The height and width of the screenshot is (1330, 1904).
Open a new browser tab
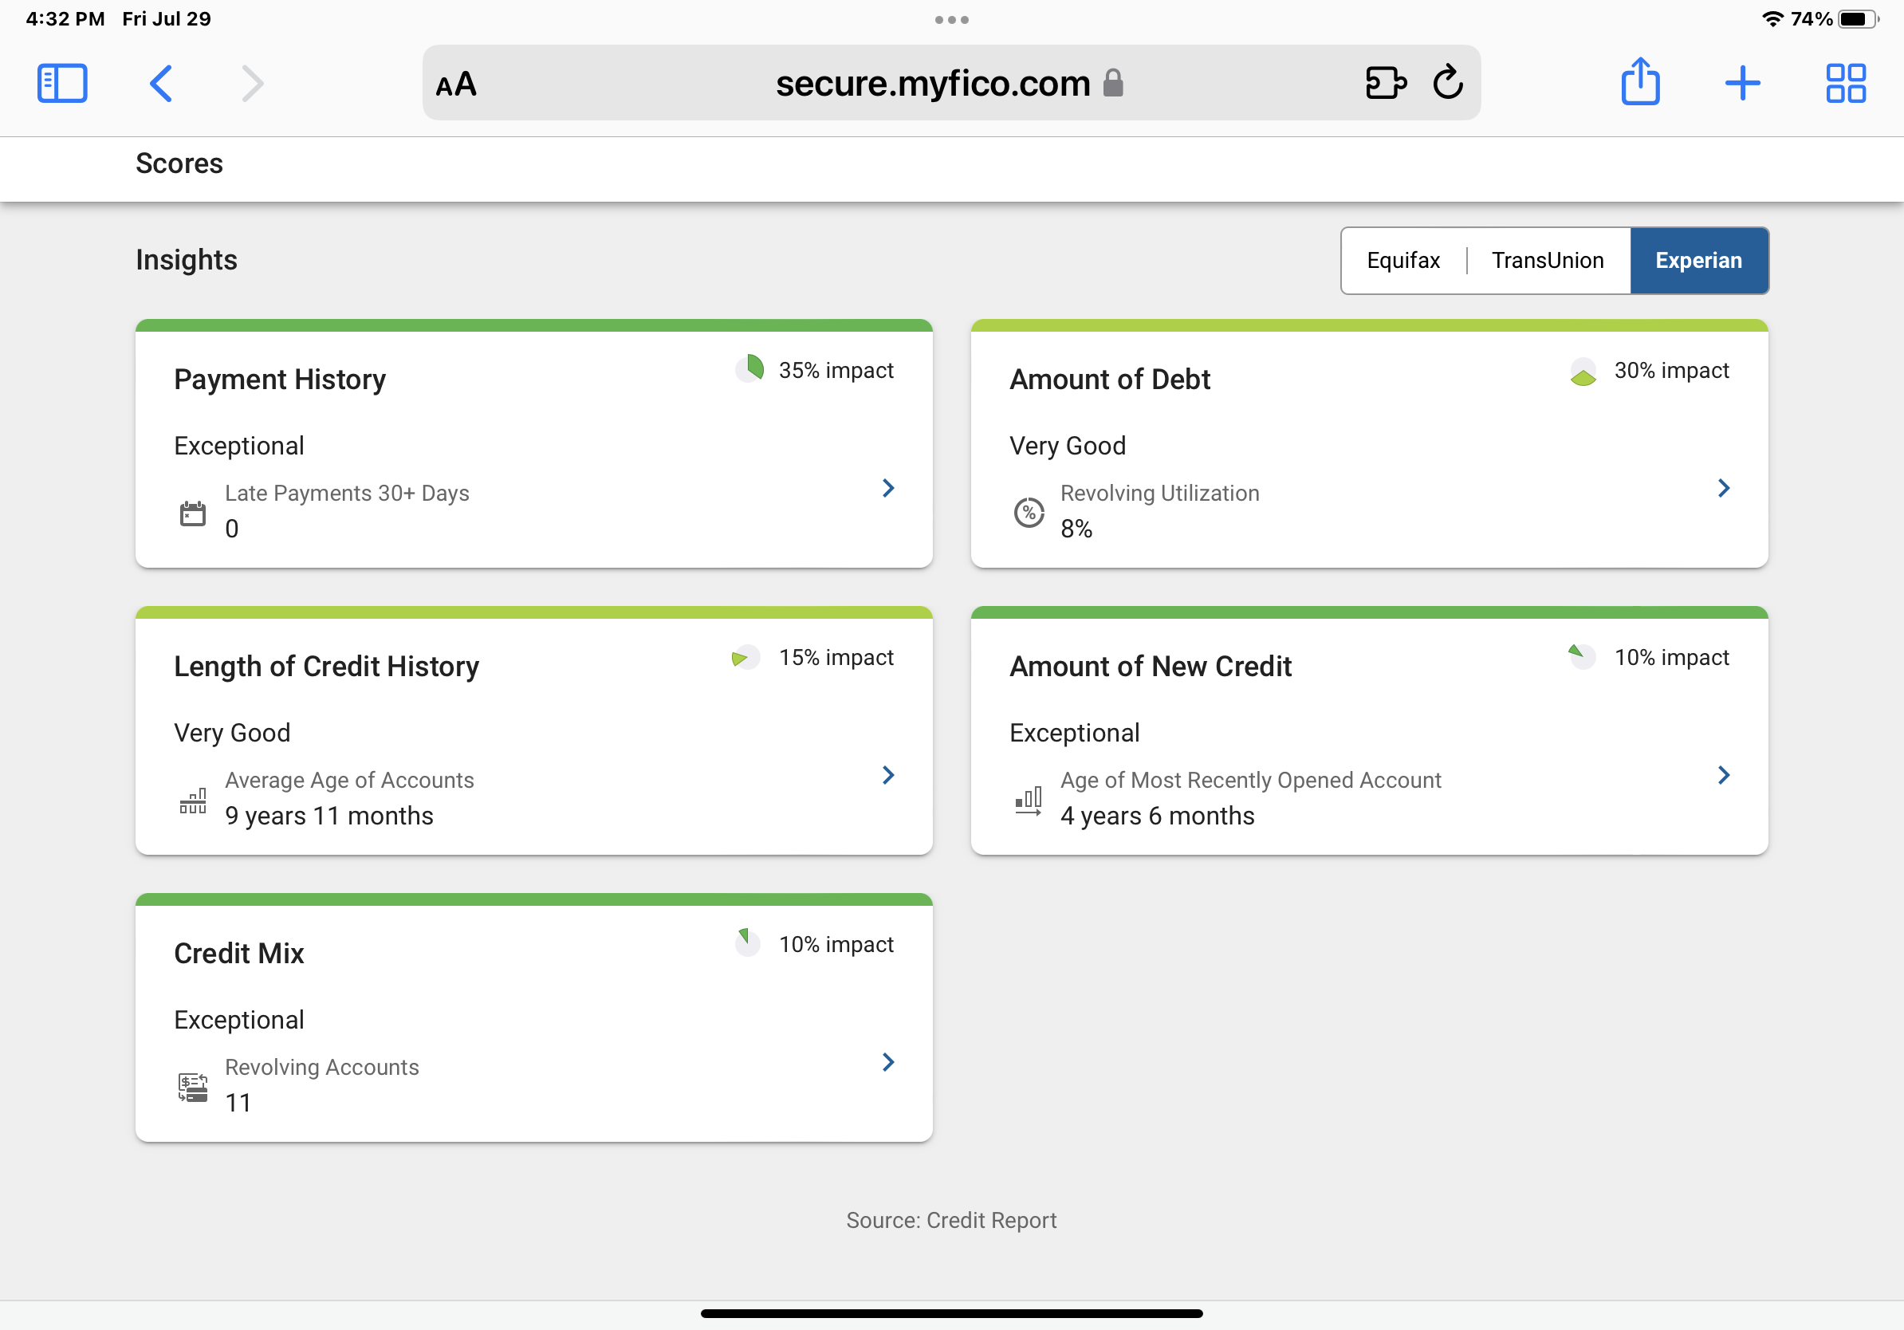pyautogui.click(x=1742, y=83)
